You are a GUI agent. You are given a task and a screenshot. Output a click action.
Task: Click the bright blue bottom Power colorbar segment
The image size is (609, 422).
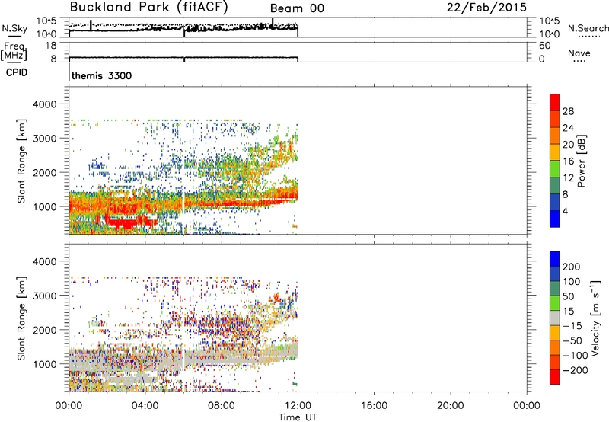(x=555, y=219)
